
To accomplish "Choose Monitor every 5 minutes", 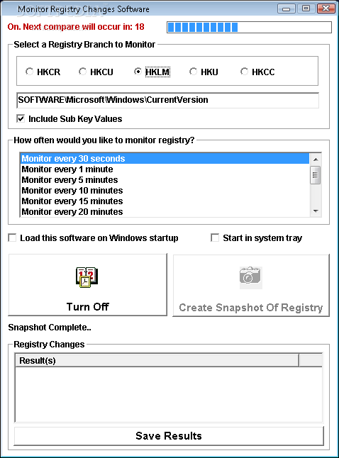I will 165,179.
